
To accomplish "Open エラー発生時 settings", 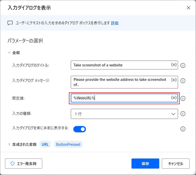I will pos(24,163).
